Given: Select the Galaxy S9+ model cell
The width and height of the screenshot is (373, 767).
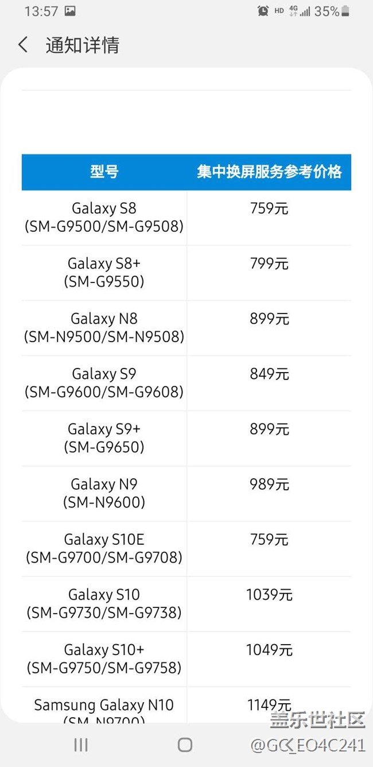Looking at the screenshot, I should coord(104,437).
